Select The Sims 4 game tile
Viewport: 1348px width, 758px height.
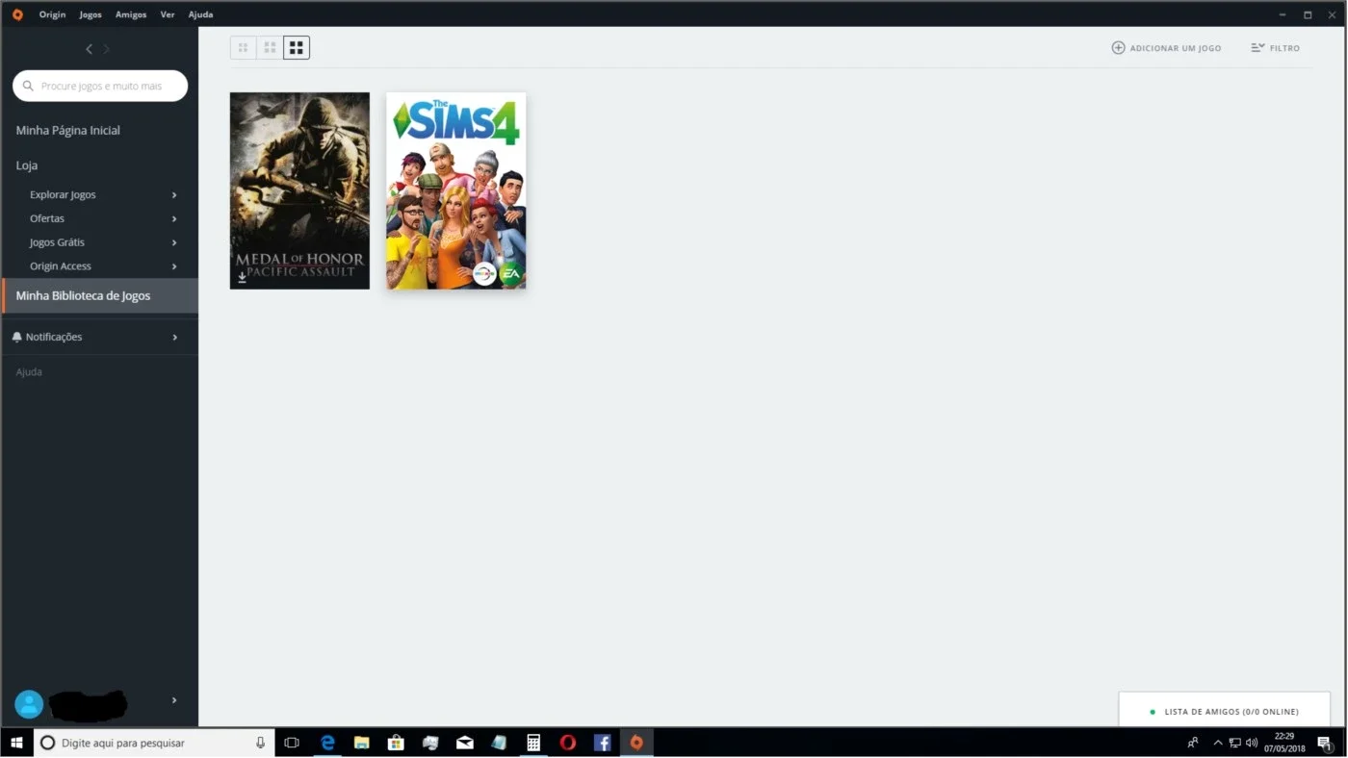click(456, 190)
